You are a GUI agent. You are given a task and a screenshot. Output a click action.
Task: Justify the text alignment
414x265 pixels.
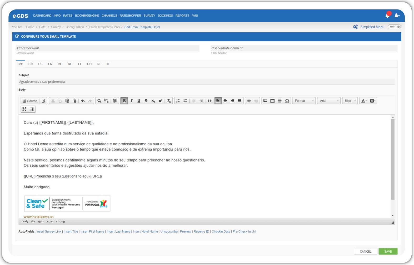[240, 101]
